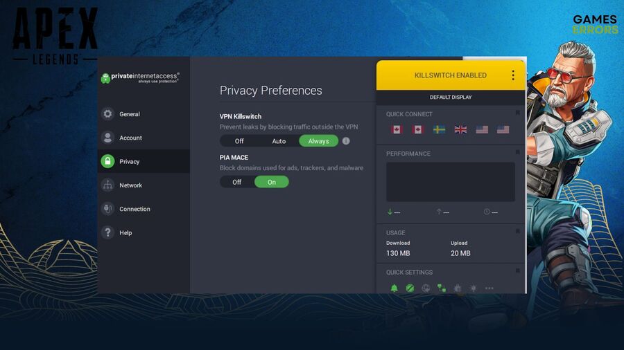The height and width of the screenshot is (350, 624).
Task: Click the Performance graph area
Action: (451, 182)
